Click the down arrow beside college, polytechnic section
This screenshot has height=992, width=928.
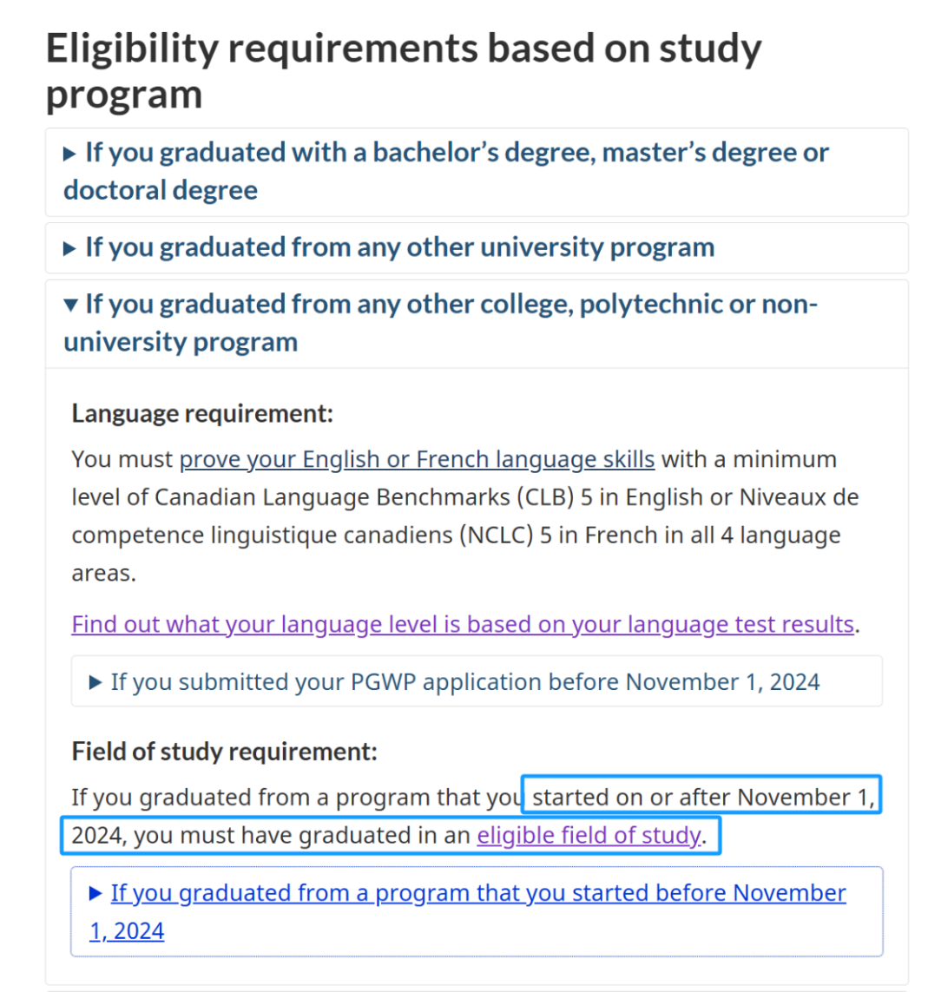click(x=70, y=305)
